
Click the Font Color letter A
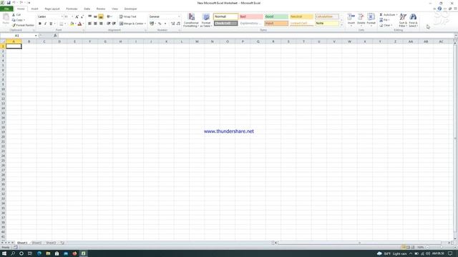pyautogui.click(x=79, y=24)
